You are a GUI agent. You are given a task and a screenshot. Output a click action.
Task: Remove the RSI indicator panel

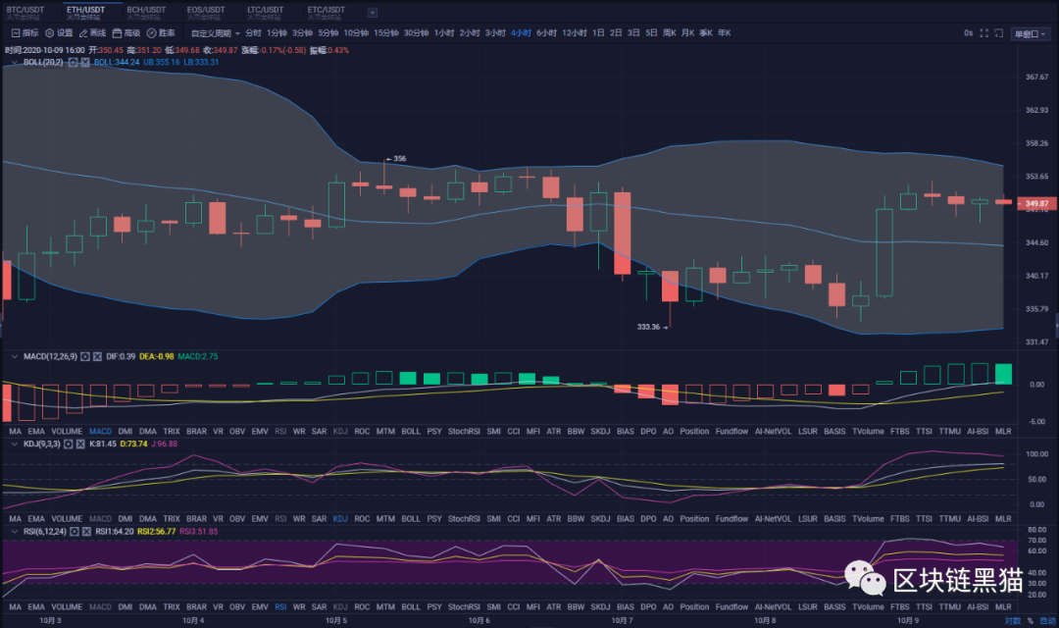86,531
